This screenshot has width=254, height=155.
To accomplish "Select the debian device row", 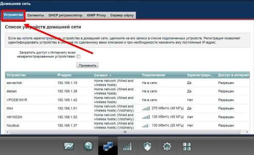I will pos(127,91).
